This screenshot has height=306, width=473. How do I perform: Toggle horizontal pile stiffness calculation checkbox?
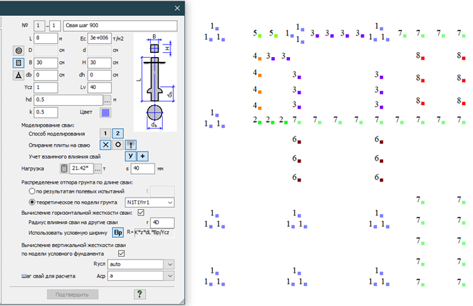(x=141, y=213)
